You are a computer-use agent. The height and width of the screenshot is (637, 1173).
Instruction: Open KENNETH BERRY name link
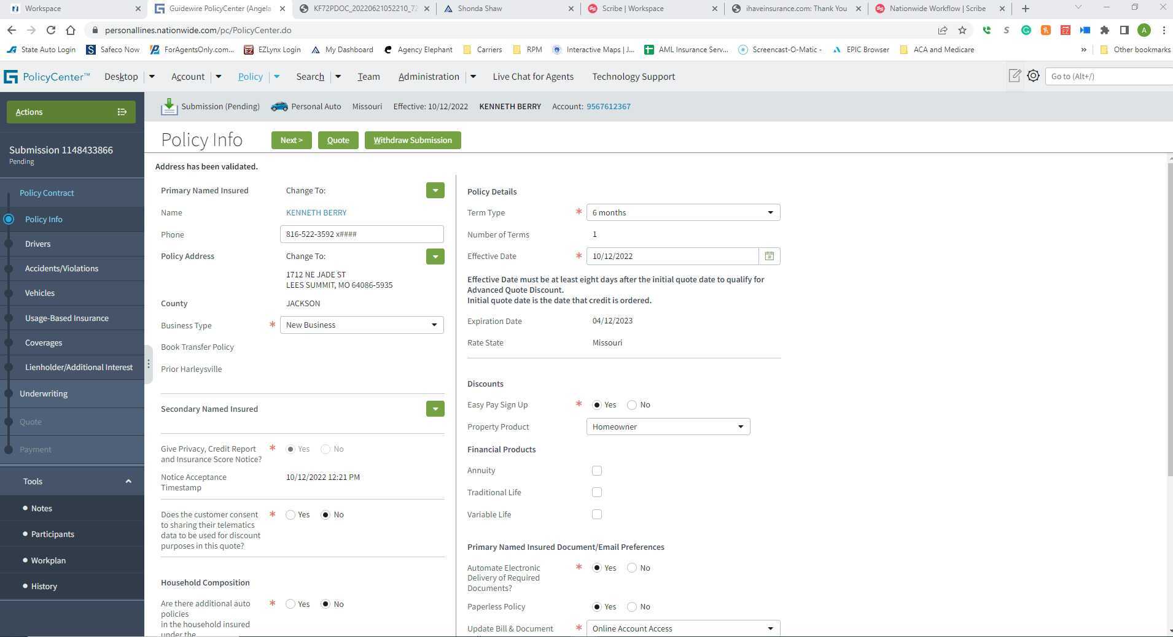(316, 212)
